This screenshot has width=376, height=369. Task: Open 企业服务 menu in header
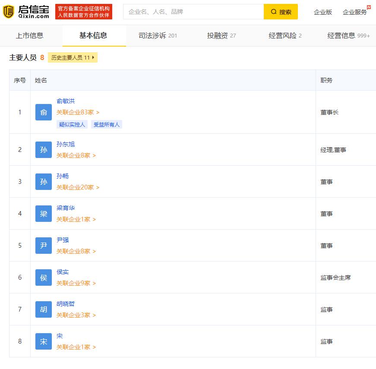[x=355, y=12]
